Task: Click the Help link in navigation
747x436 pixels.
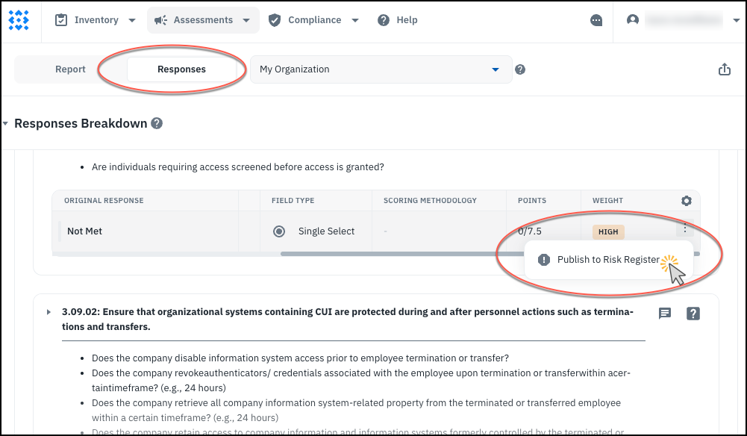Action: (x=398, y=20)
